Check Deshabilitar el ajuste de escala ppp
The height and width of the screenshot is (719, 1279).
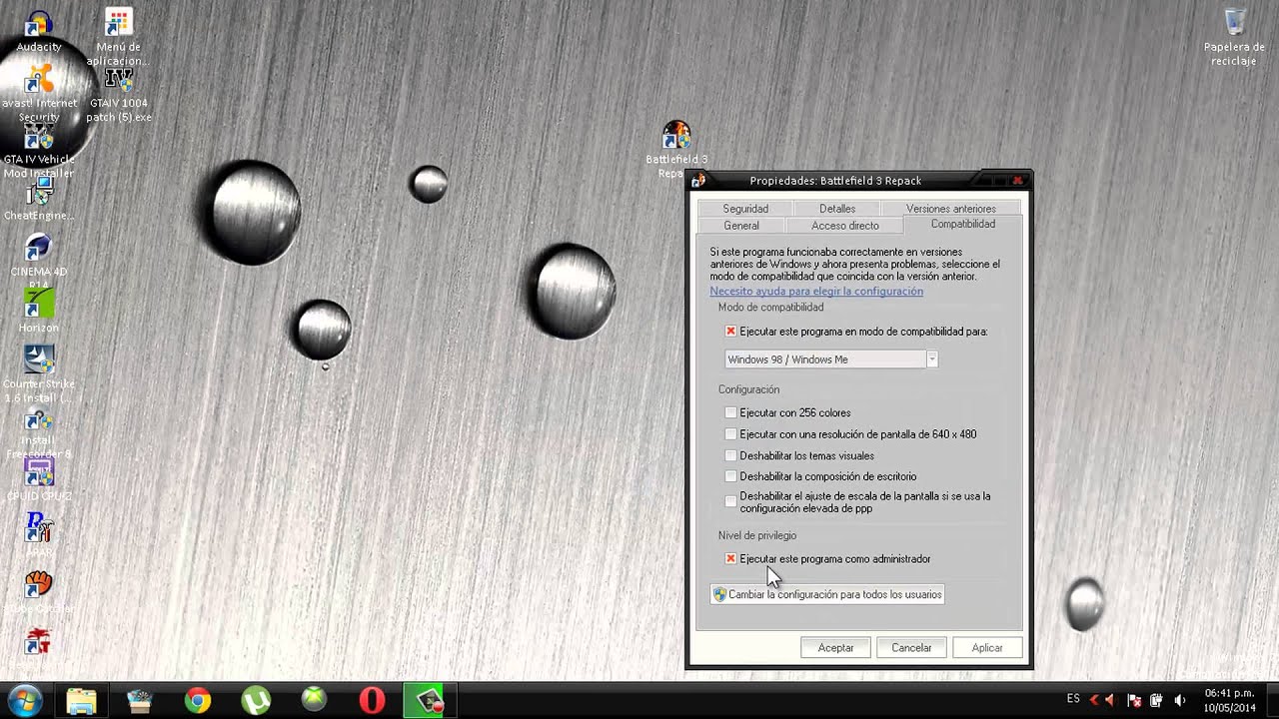click(x=730, y=501)
